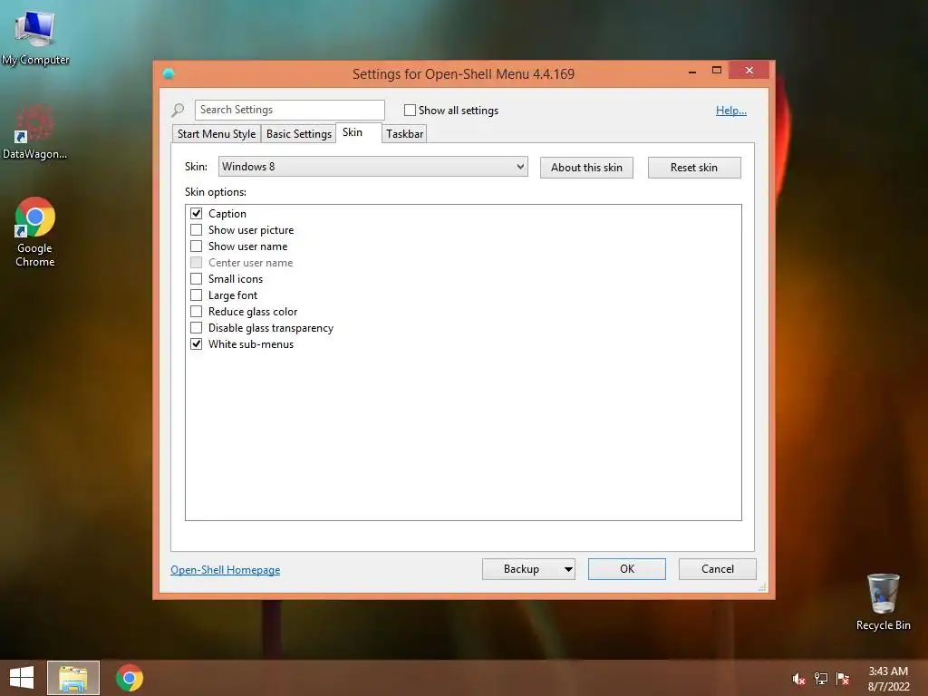Tick the Show all settings checkbox
The image size is (928, 696).
(410, 110)
